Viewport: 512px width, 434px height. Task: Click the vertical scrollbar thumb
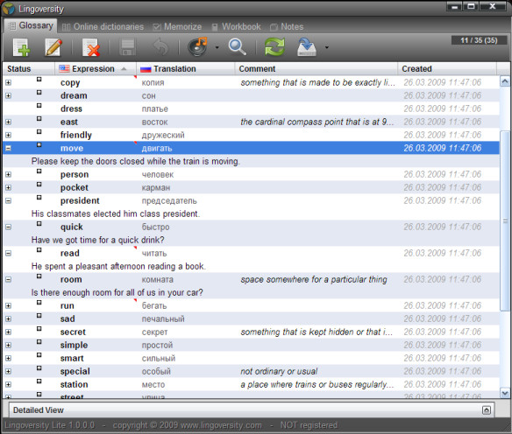tap(505, 220)
